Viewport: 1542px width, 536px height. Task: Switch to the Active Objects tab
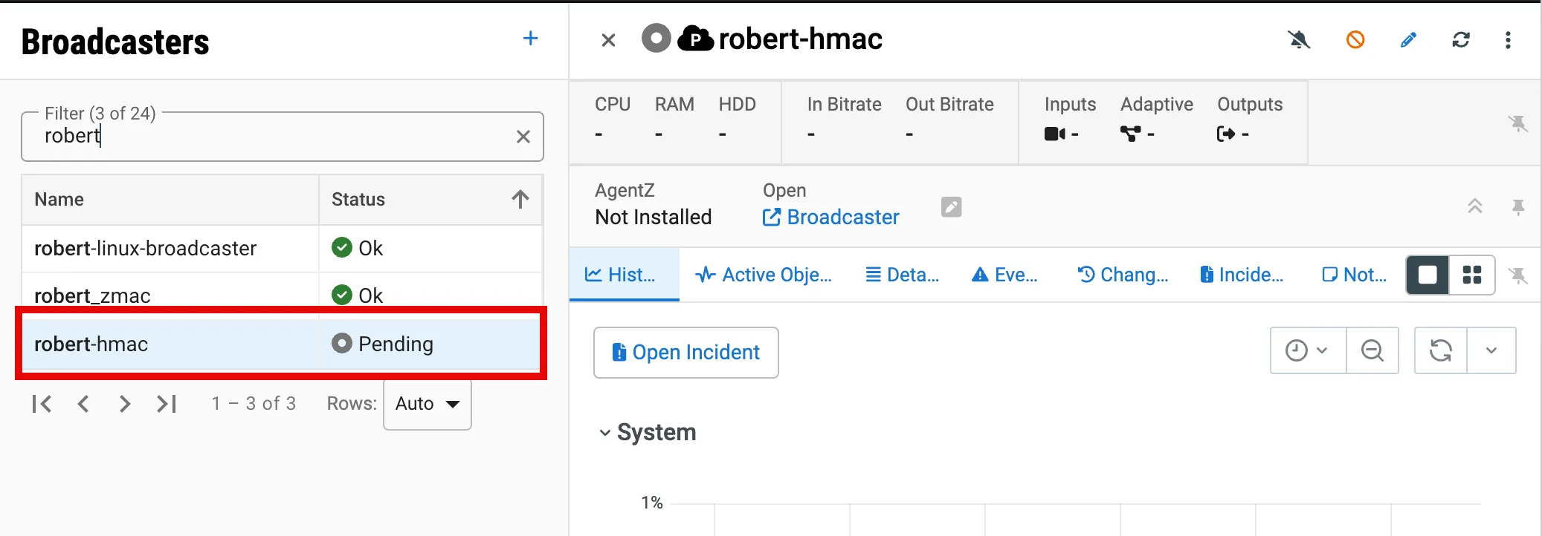click(764, 275)
